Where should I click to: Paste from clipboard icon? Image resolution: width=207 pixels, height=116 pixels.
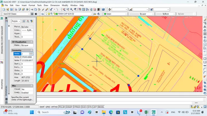pos(39,9)
